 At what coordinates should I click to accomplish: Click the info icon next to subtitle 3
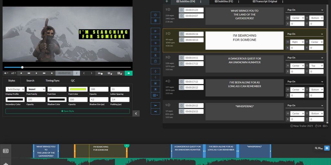(169, 57)
